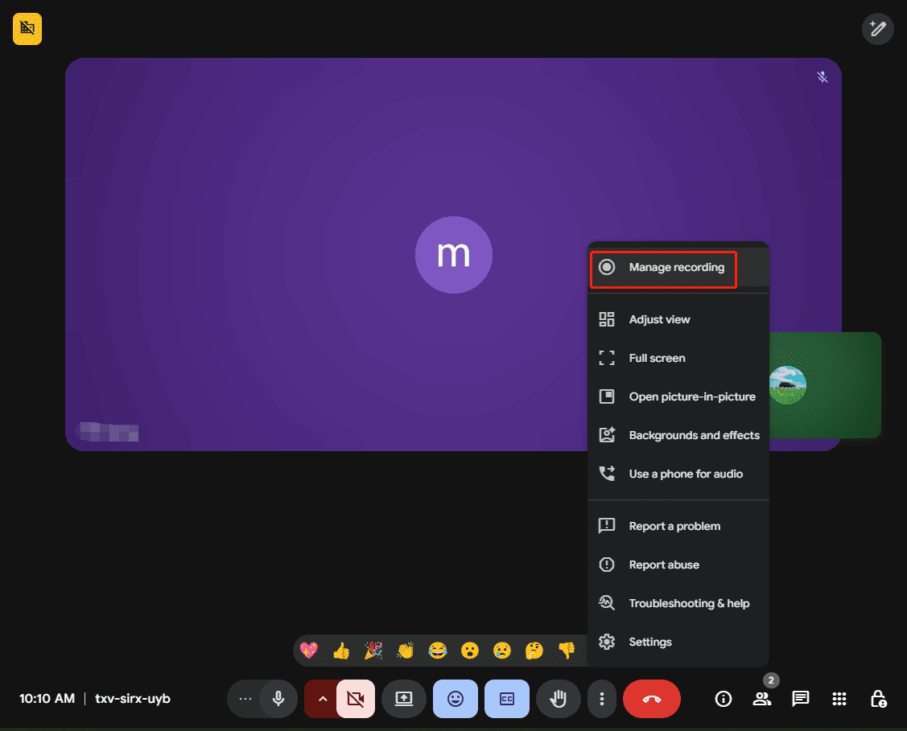Image resolution: width=907 pixels, height=731 pixels.
Task: Show meeting details info
Action: (723, 699)
